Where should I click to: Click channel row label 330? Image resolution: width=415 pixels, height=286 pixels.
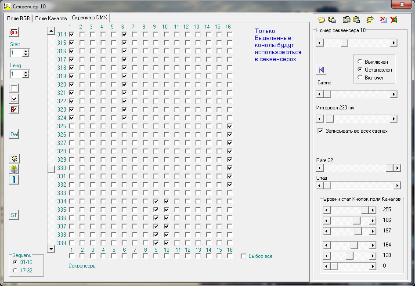tap(61, 168)
